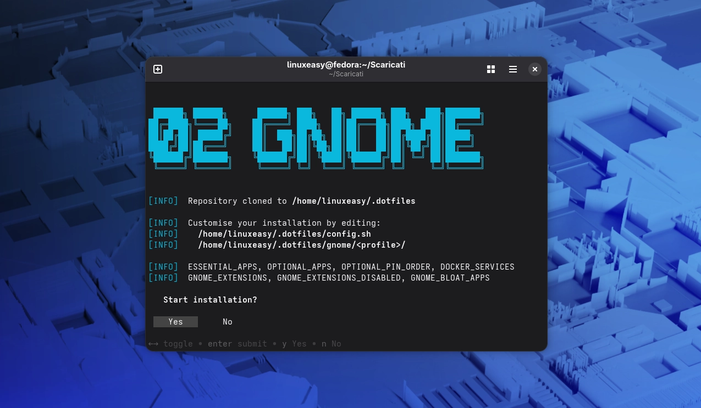Click the gnome profile directory path
Screen dimensions: 701x408
pyautogui.click(x=302, y=245)
